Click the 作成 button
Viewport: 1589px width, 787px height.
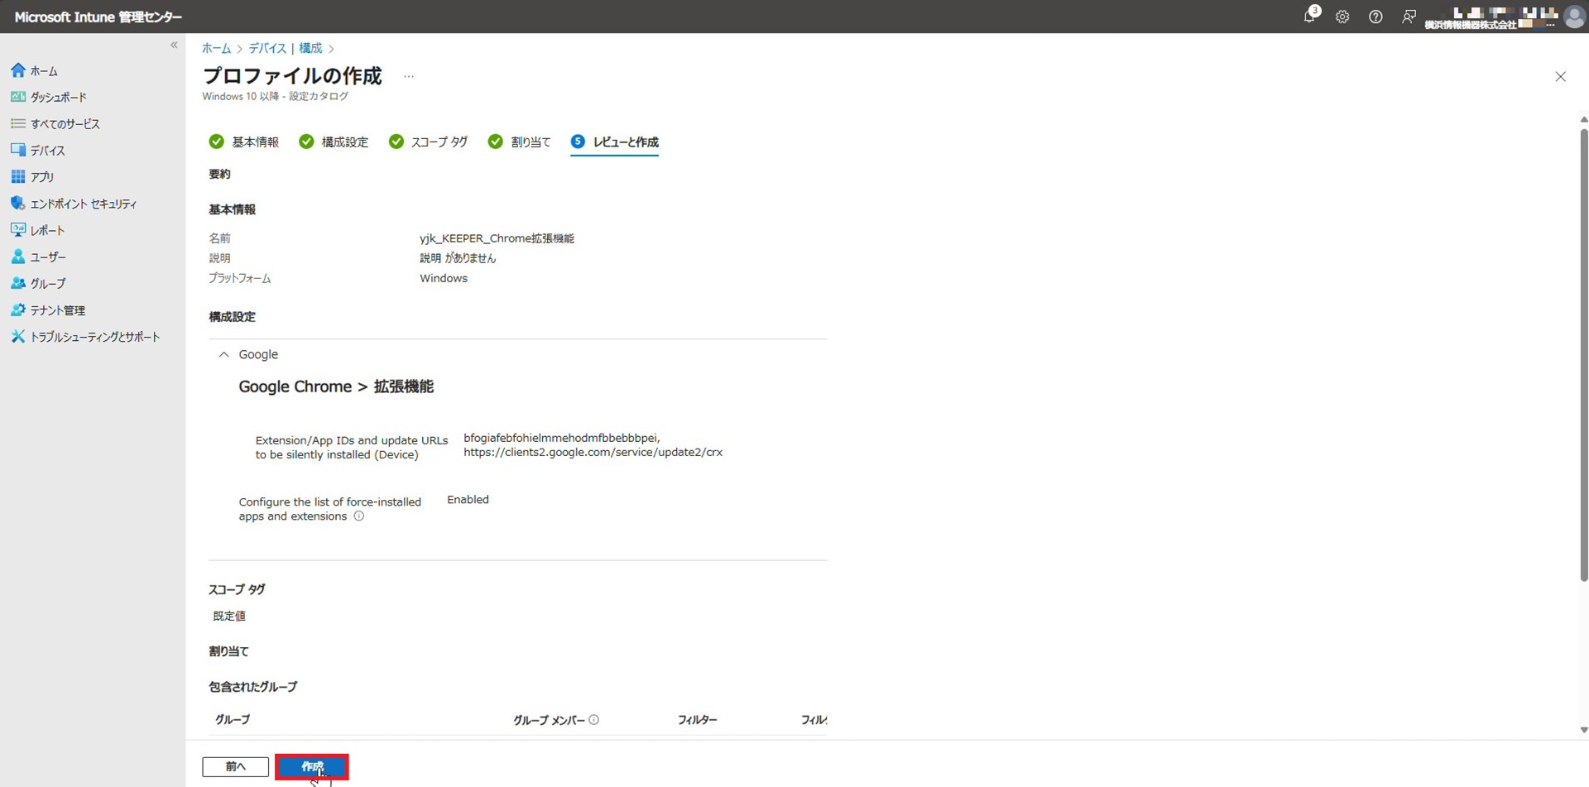[x=312, y=766]
